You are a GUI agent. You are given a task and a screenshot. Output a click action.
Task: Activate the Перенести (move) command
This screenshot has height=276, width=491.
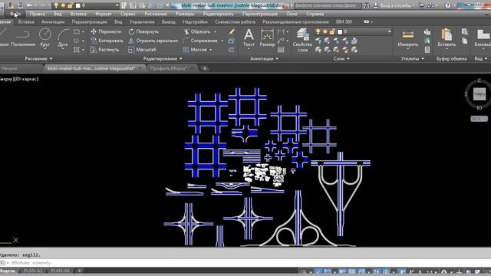click(106, 31)
